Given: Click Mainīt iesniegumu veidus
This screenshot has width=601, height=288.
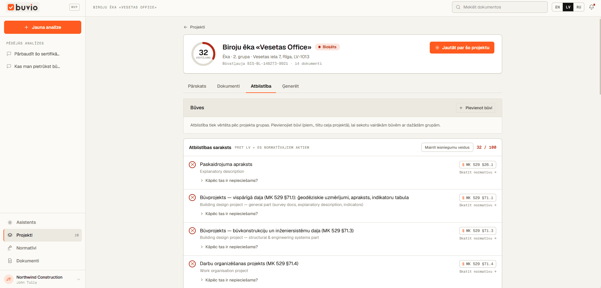Looking at the screenshot, I should point(447,147).
